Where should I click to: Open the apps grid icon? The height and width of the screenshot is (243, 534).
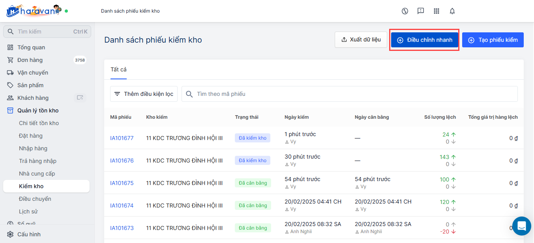tap(437, 11)
